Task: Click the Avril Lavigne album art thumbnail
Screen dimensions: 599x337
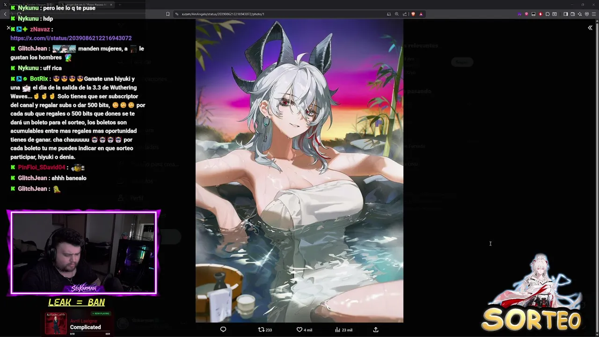Action: tap(56, 323)
